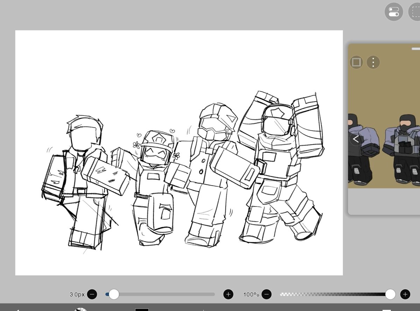This screenshot has width=420, height=311.
Task: Click the brush size slider track
Action: click(x=160, y=294)
